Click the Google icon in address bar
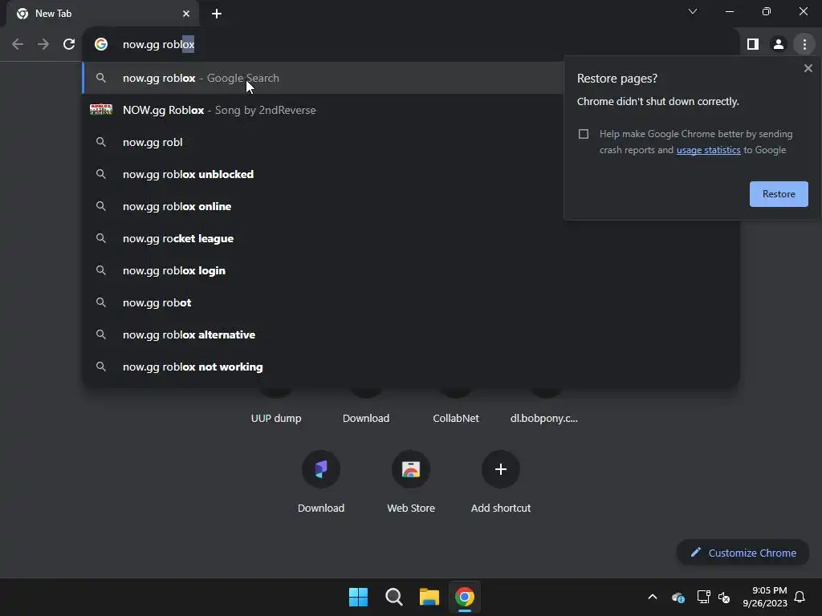Screen dimensions: 822x616 click(x=101, y=45)
